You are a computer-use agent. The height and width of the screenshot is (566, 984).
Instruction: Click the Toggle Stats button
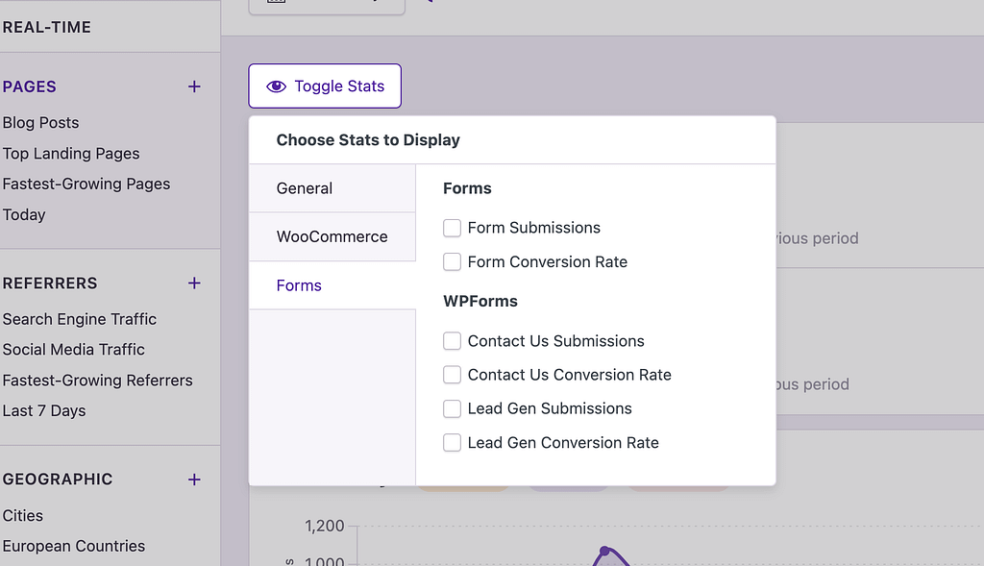[324, 86]
